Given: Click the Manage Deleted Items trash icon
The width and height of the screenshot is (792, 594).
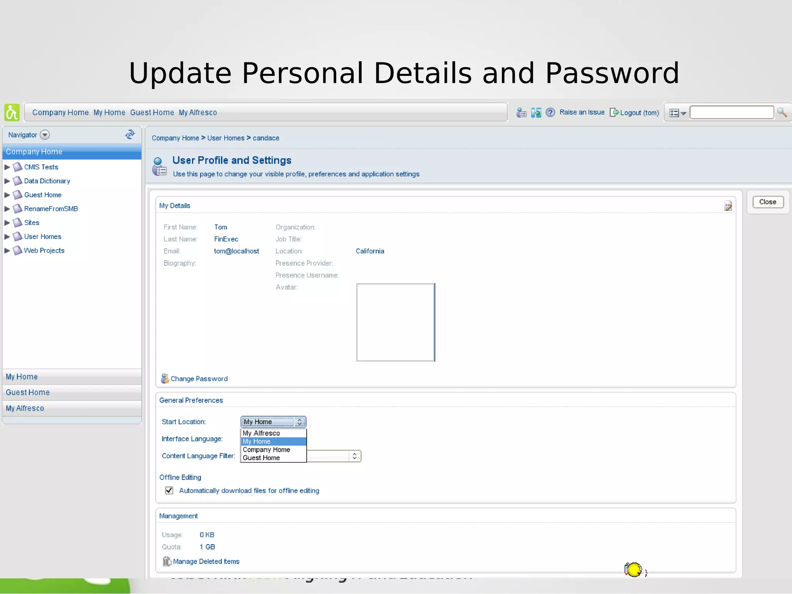Looking at the screenshot, I should (167, 561).
